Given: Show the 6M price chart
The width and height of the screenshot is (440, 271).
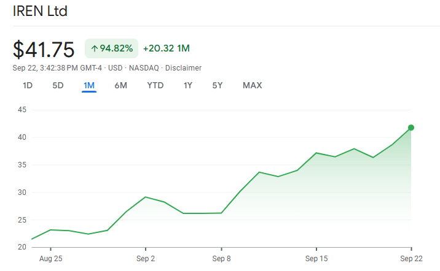Looking at the screenshot, I should (x=120, y=85).
